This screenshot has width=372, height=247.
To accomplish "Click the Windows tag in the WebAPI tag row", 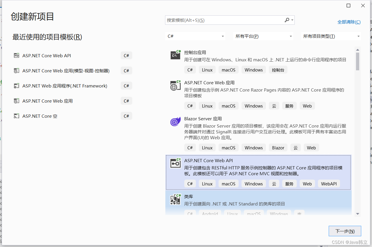I will 254,184.
